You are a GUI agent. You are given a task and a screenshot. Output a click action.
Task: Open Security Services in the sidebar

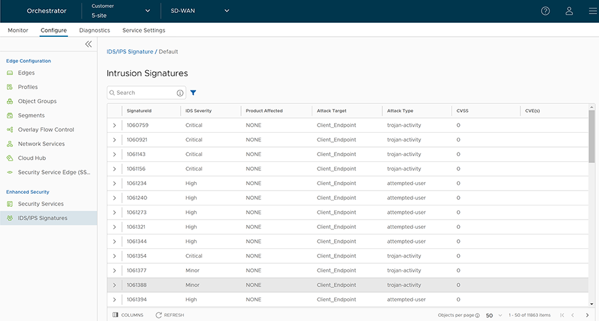tap(41, 204)
